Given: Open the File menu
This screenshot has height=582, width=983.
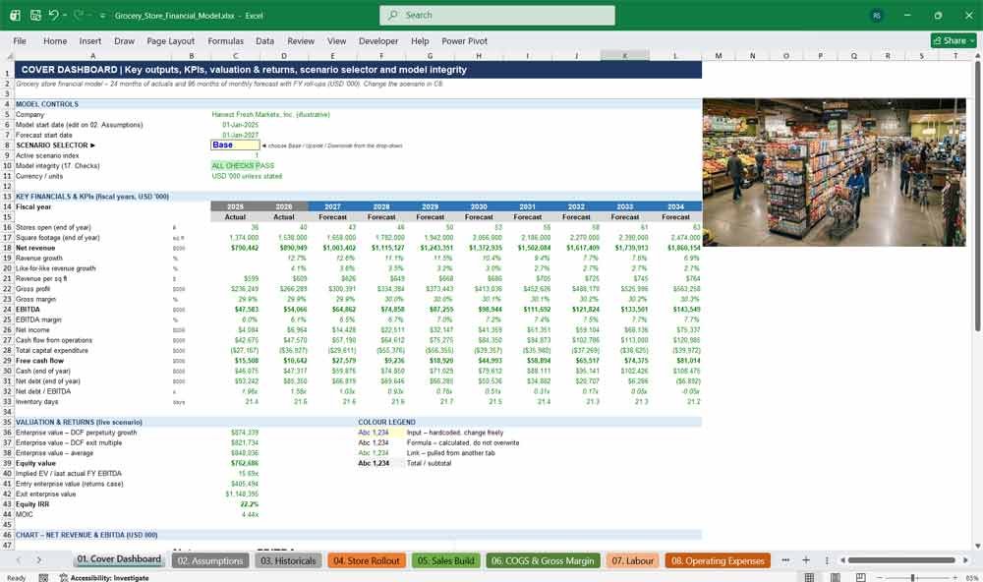Looking at the screenshot, I should pyautogui.click(x=20, y=40).
